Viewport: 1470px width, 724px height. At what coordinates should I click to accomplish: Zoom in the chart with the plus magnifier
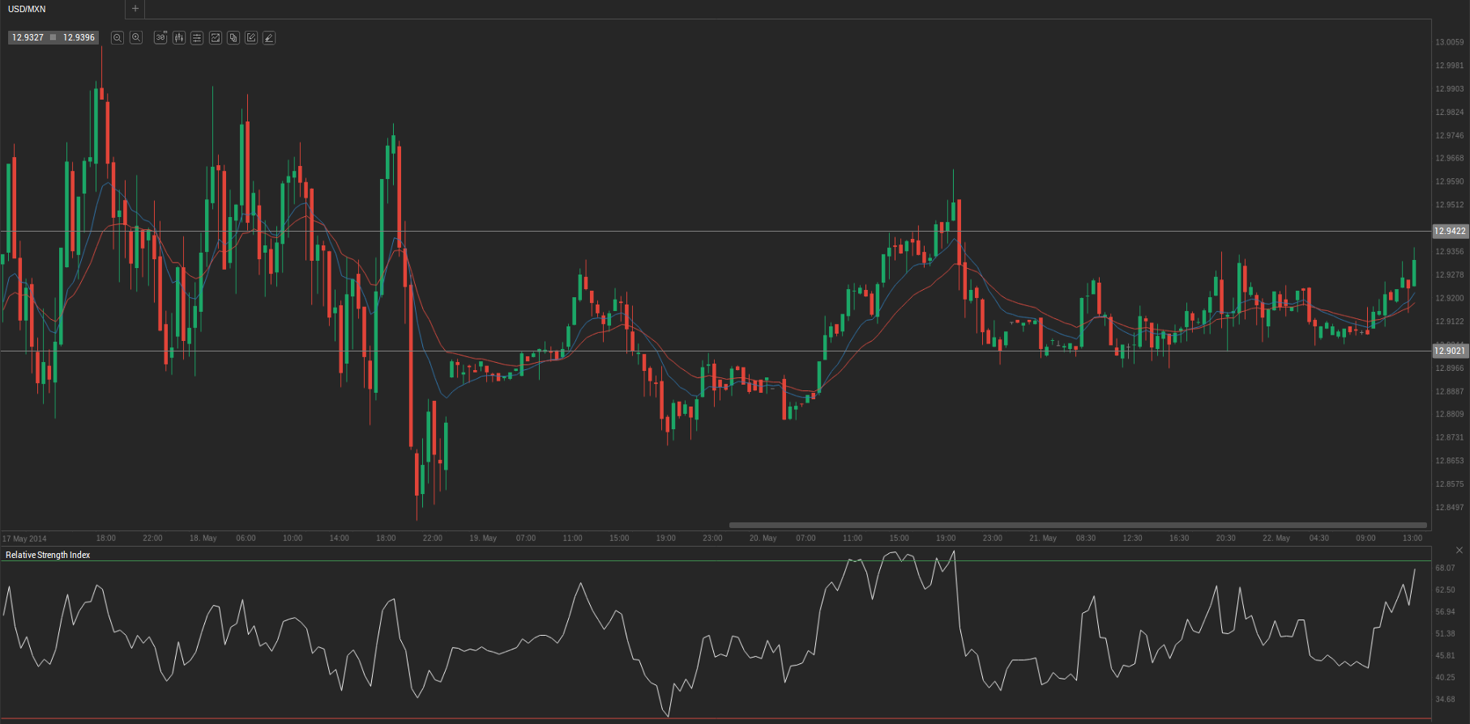pyautogui.click(x=136, y=38)
